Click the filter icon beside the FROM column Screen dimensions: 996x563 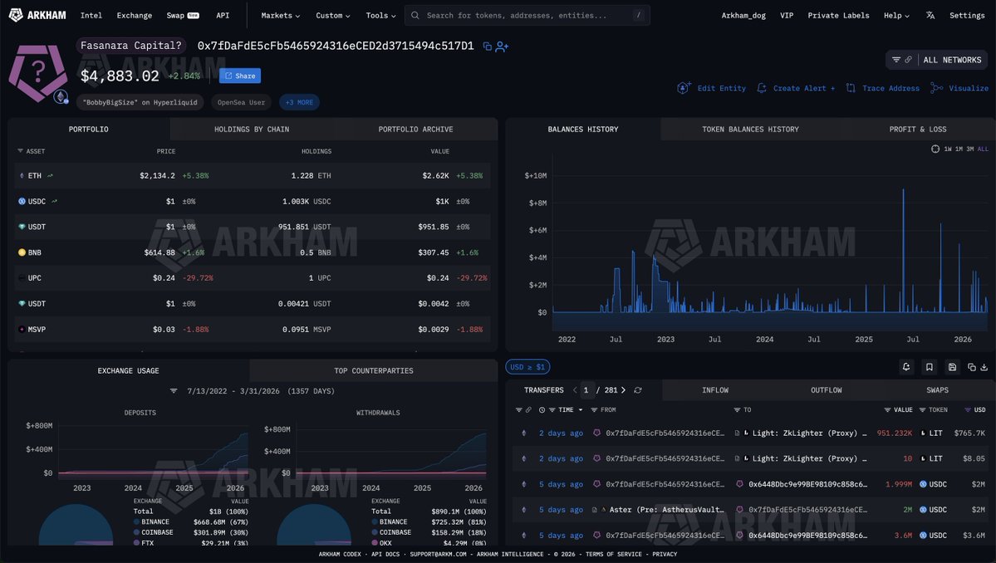[594, 410]
